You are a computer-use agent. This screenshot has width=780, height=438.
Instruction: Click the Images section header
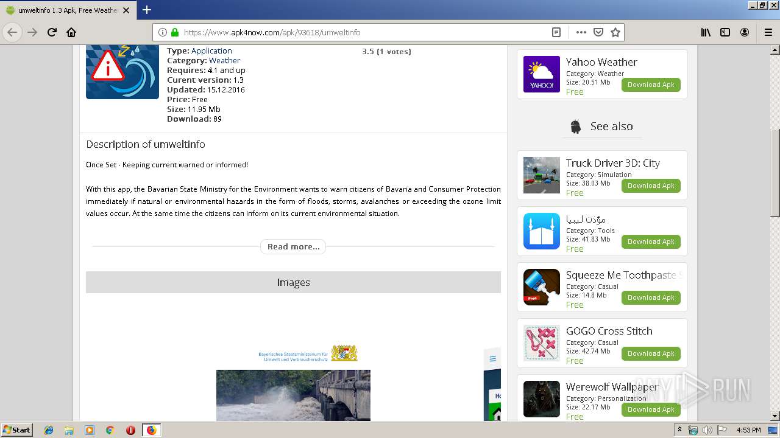point(293,282)
